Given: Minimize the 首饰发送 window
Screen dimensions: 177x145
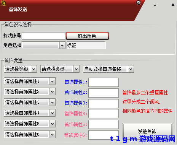Looking at the screenshot, I should click(155, 5).
